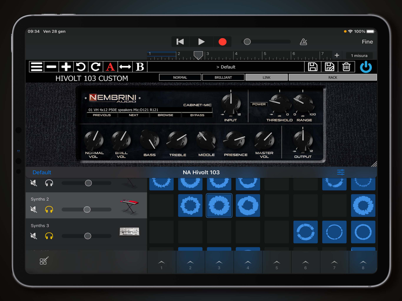Image resolution: width=402 pixels, height=301 pixels.
Task: Mute the Synths 3 track
Action: pos(34,236)
